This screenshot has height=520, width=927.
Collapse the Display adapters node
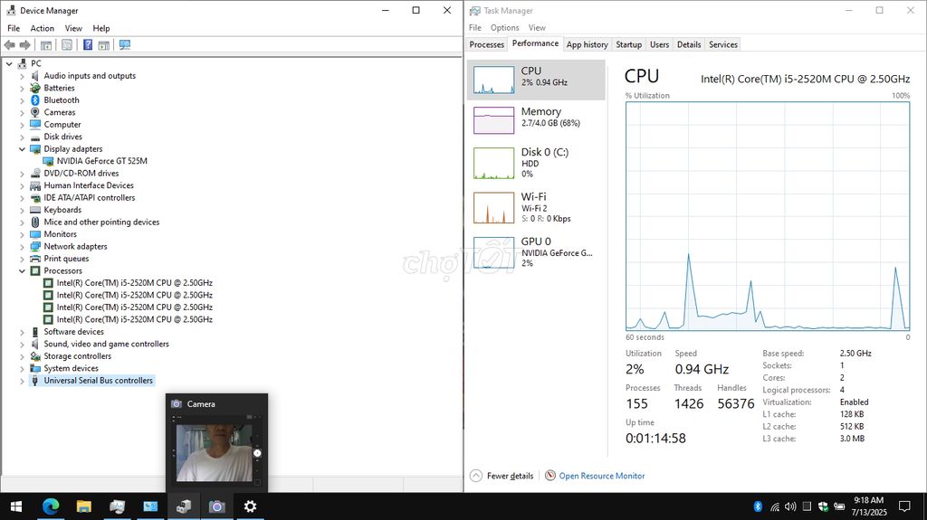22,149
